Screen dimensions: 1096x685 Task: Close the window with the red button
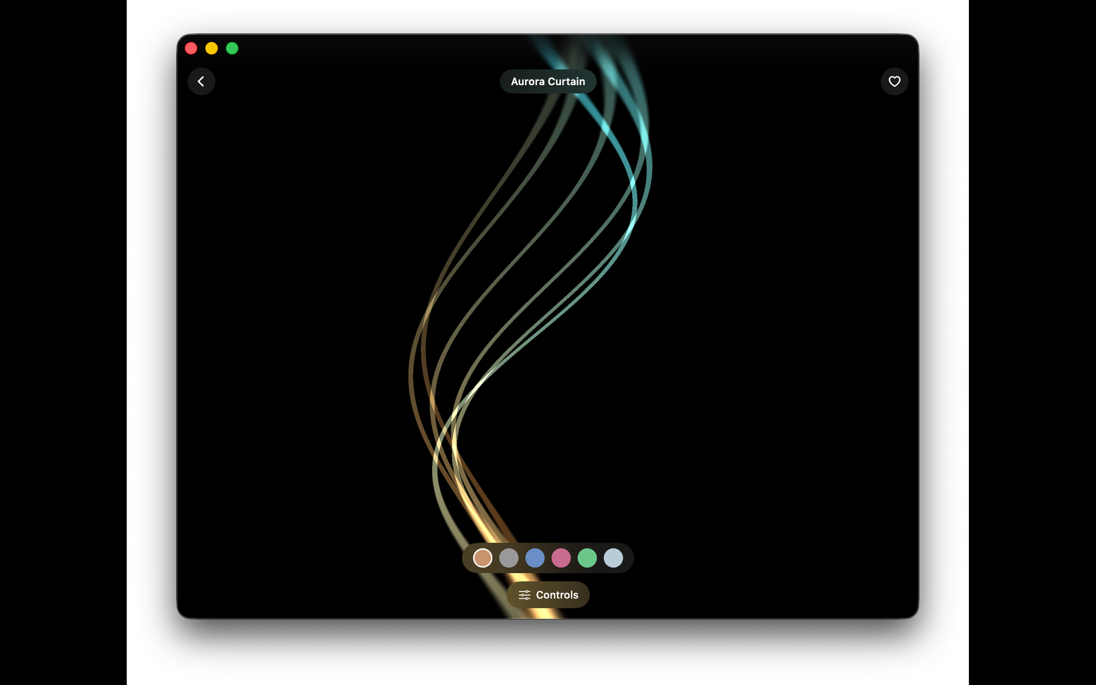click(191, 48)
